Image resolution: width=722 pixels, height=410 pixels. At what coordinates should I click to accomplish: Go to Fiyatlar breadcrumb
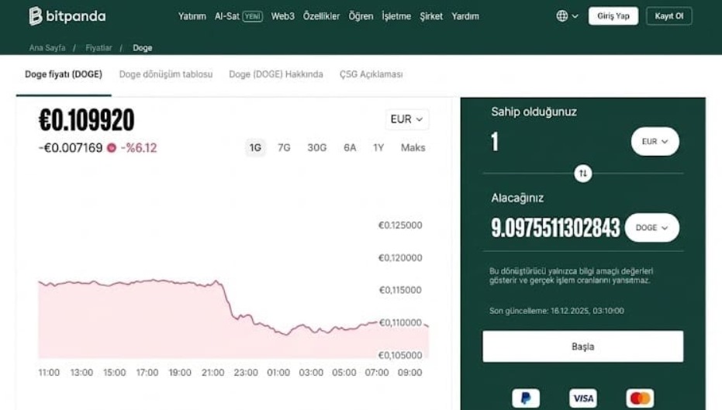[x=98, y=48]
